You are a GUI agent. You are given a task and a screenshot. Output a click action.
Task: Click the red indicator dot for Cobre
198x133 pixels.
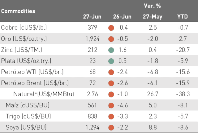[111, 28]
